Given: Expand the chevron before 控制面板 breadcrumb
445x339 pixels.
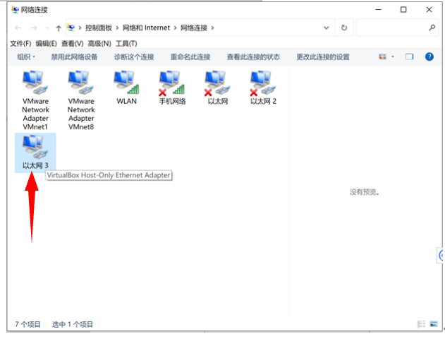Looking at the screenshot, I should click(80, 28).
